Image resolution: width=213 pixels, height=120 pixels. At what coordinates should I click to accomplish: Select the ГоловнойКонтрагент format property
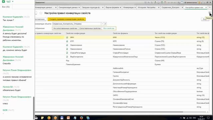pyautogui.click(x=121, y=72)
